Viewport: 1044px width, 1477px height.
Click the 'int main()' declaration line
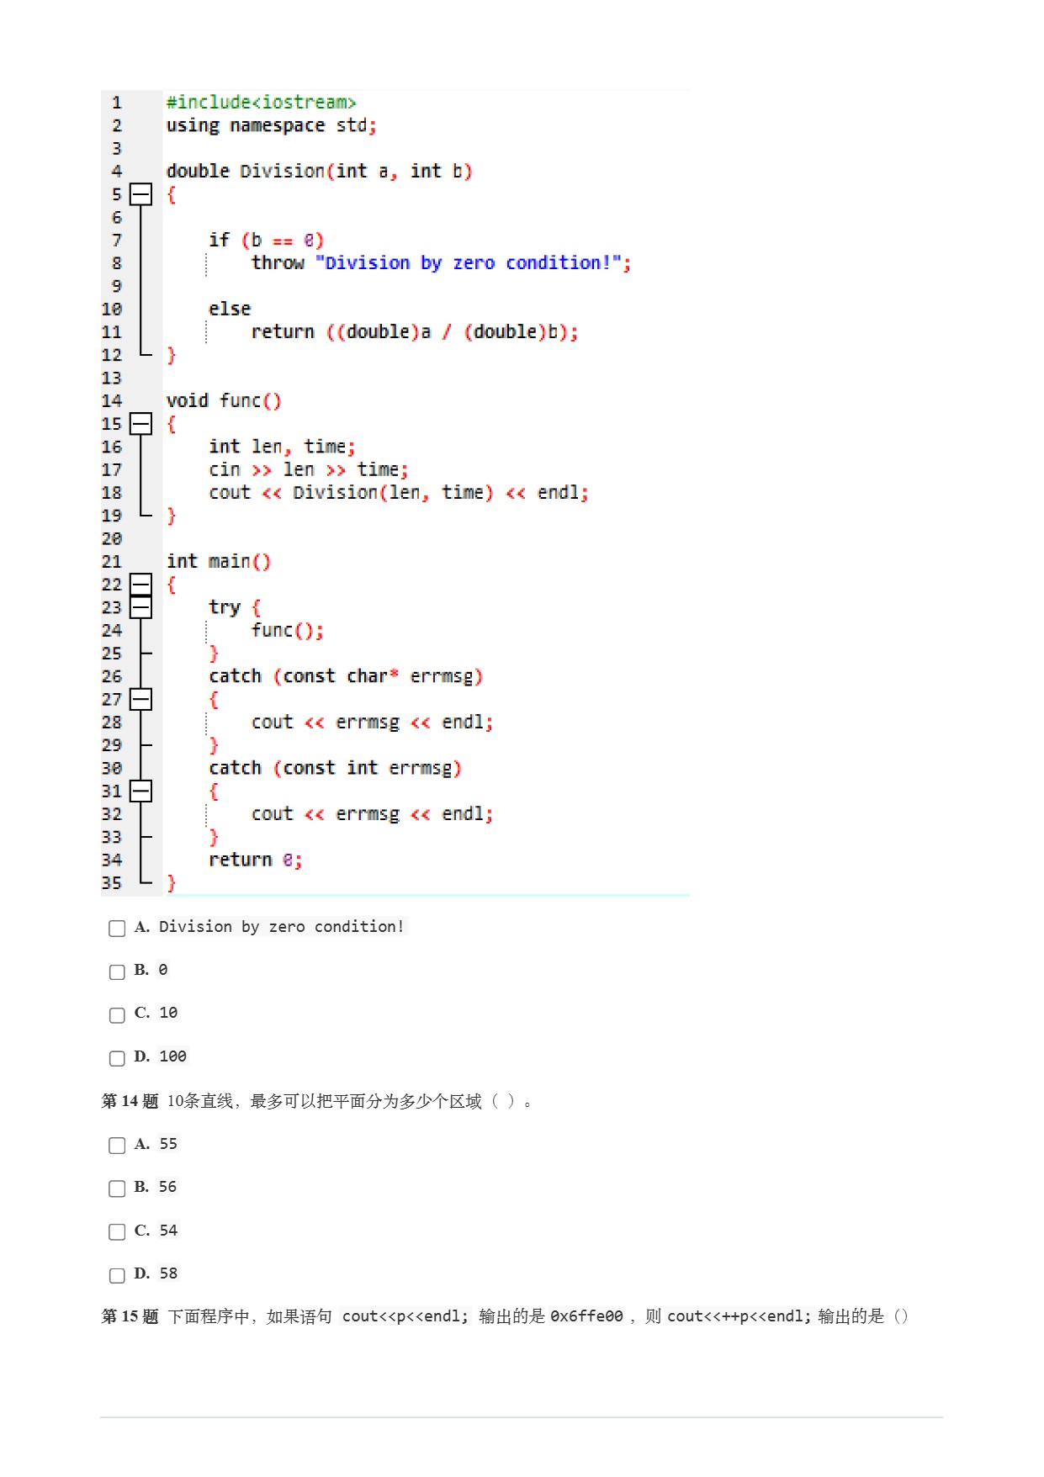[219, 561]
